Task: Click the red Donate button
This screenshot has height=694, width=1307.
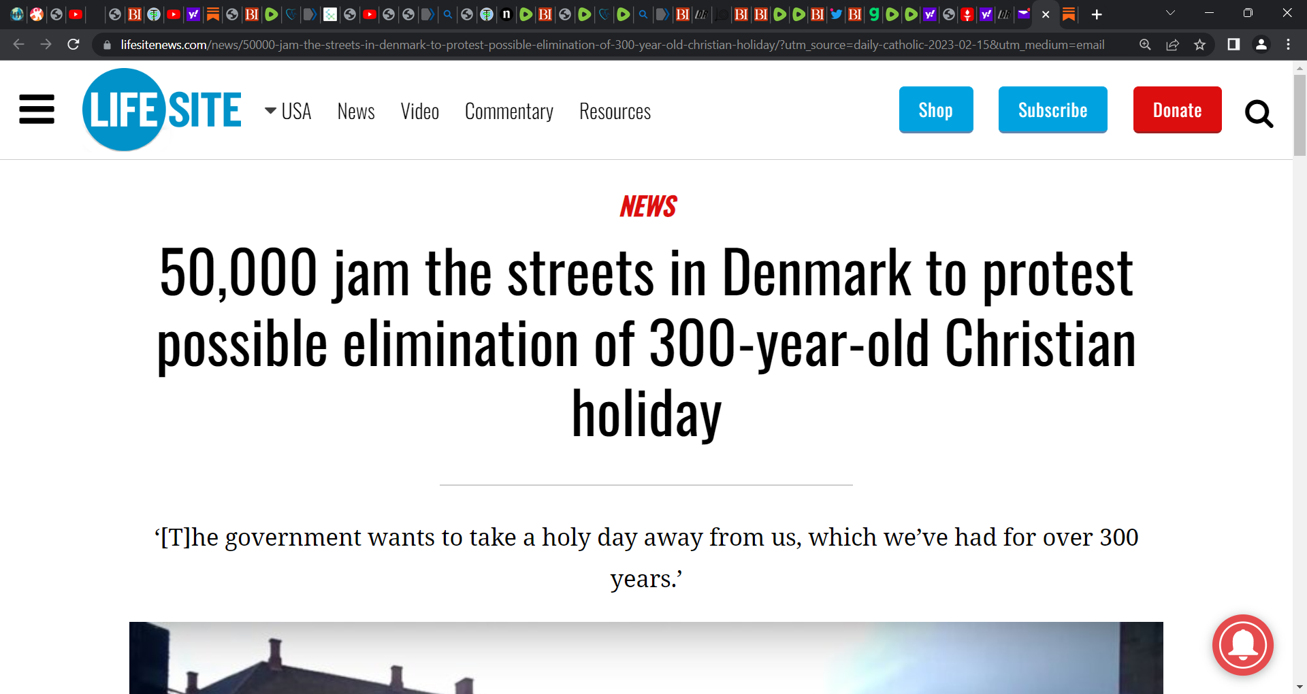Action: [1177, 110]
